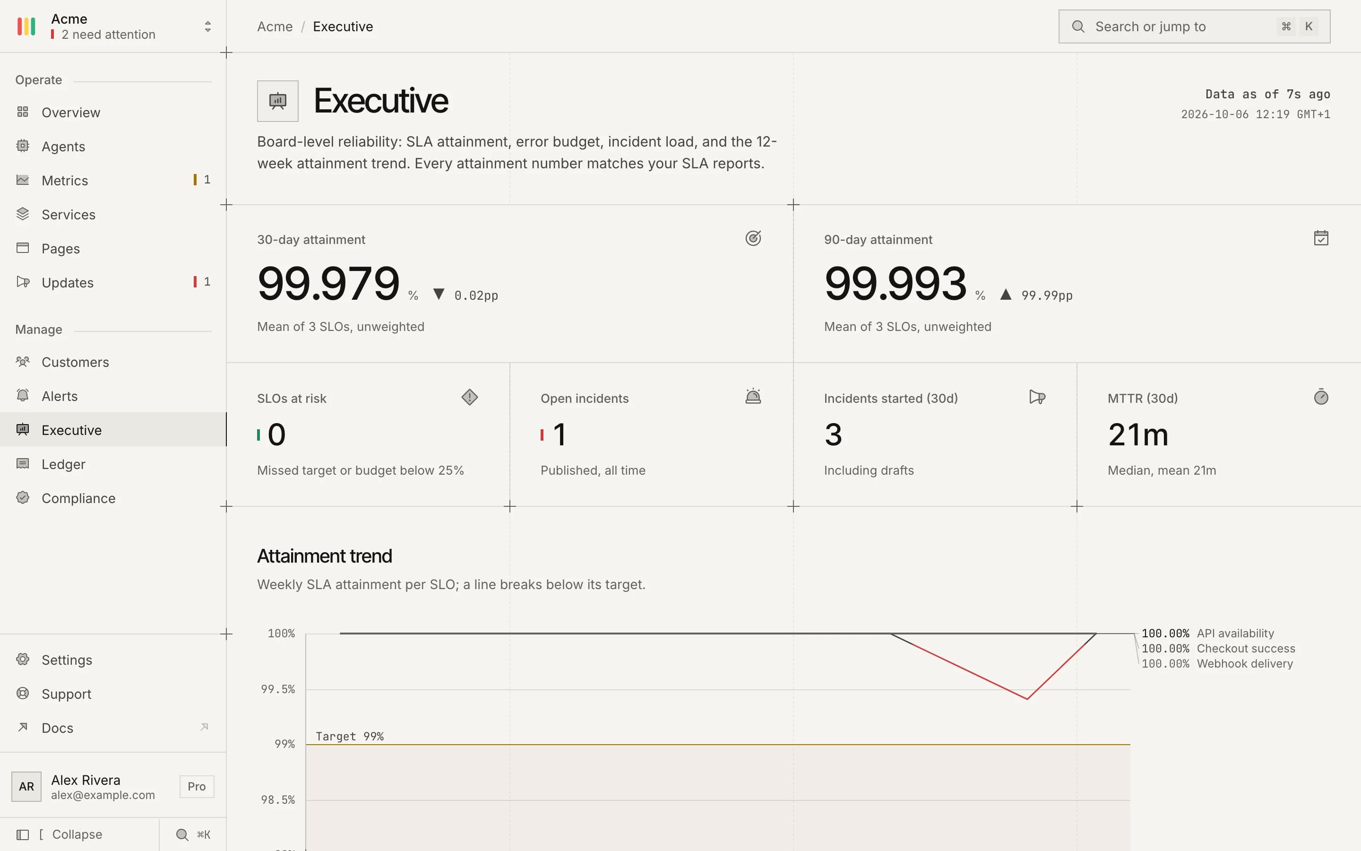Image resolution: width=1361 pixels, height=851 pixels.
Task: Click the Updates badge count 1
Action: coord(207,281)
